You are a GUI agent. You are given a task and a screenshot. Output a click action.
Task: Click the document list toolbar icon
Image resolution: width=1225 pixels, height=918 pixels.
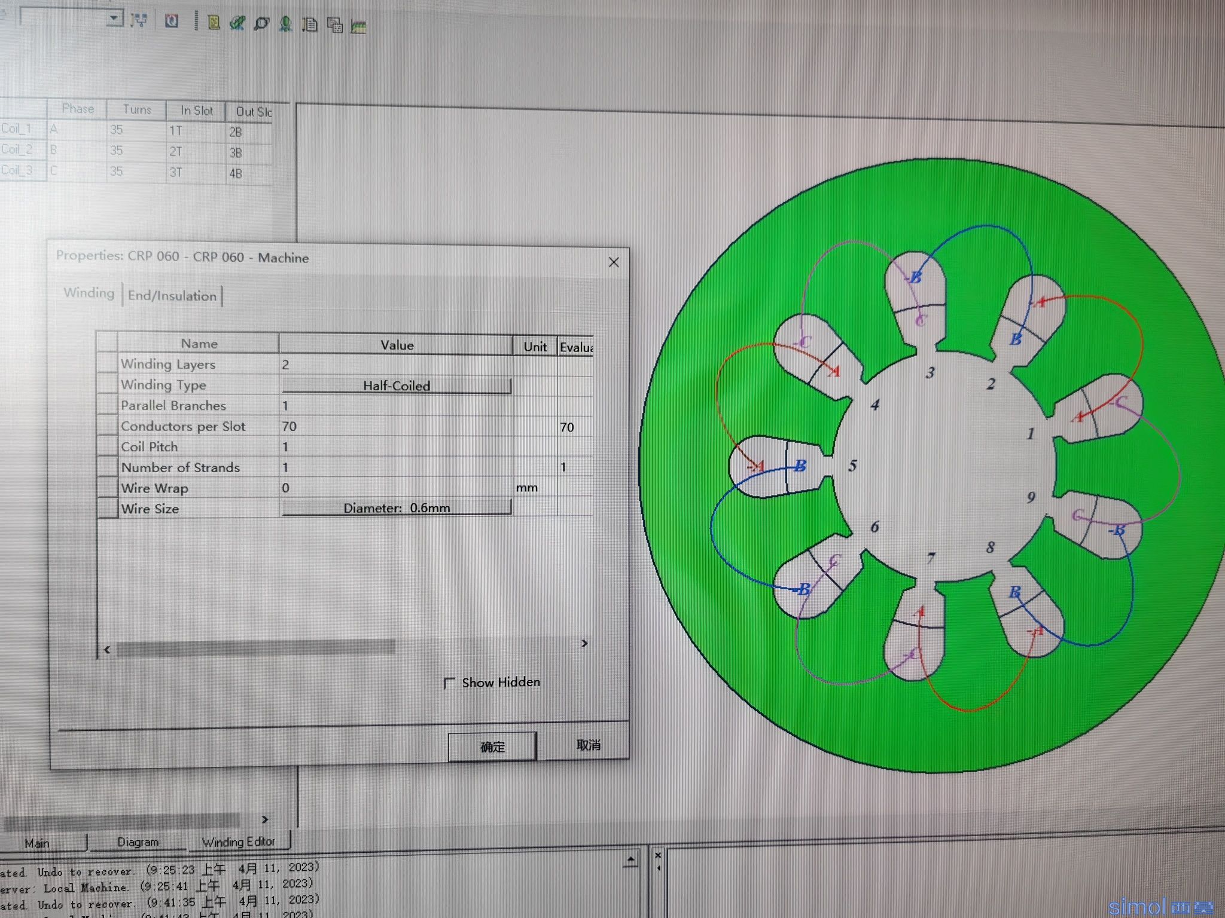click(310, 25)
